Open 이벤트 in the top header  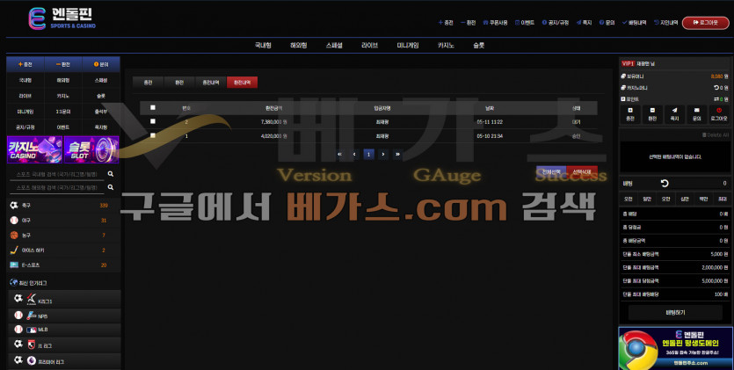[525, 23]
